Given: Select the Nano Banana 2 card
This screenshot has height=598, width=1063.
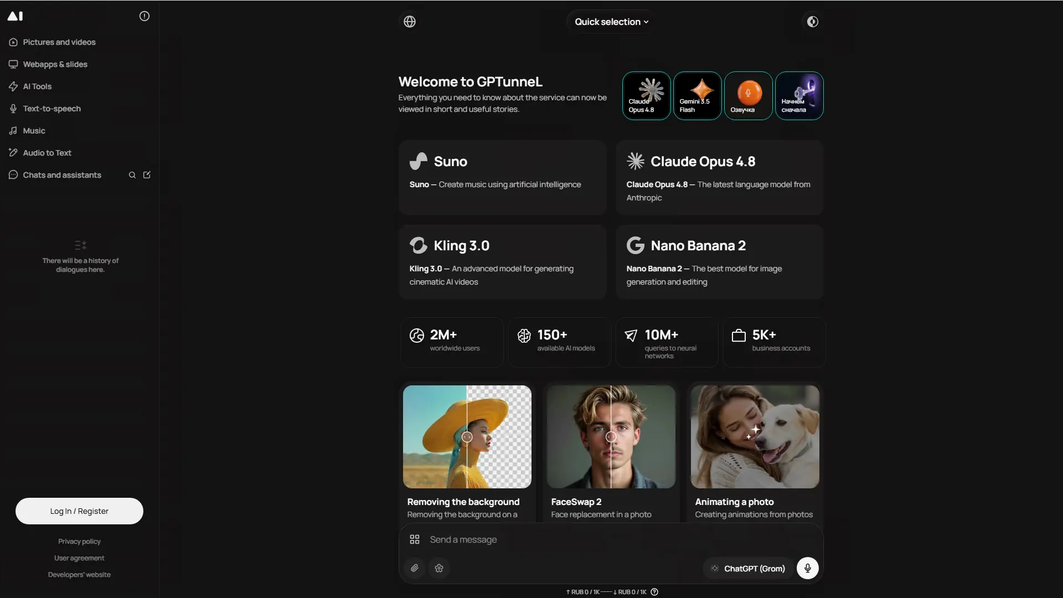Looking at the screenshot, I should point(720,262).
